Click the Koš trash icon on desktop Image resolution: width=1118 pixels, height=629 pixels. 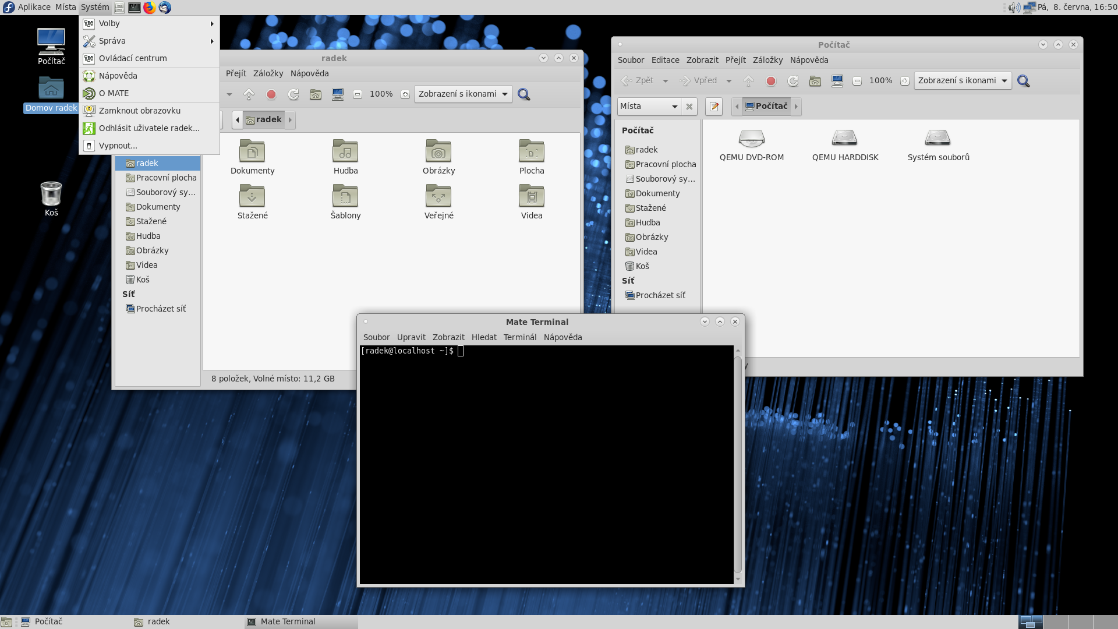coord(51,194)
